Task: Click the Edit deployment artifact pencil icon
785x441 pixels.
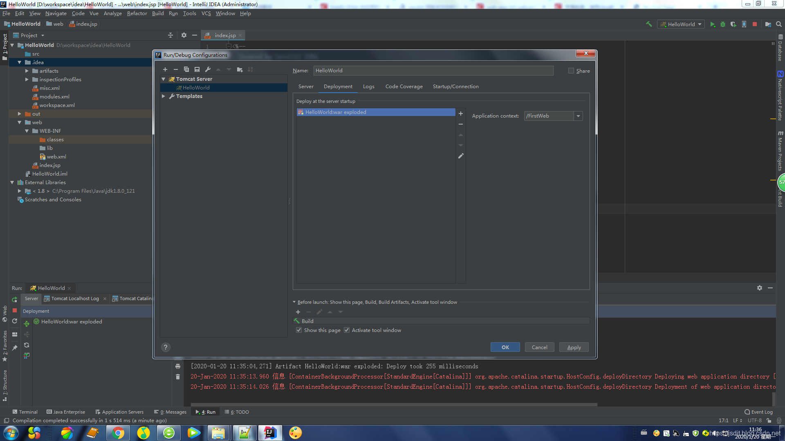Action: pos(461,156)
